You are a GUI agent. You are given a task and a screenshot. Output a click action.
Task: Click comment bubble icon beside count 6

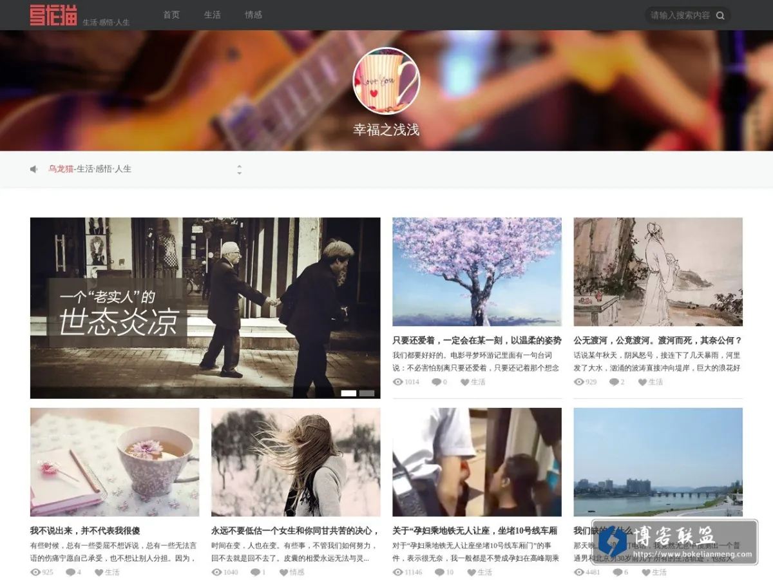pyautogui.click(x=618, y=572)
